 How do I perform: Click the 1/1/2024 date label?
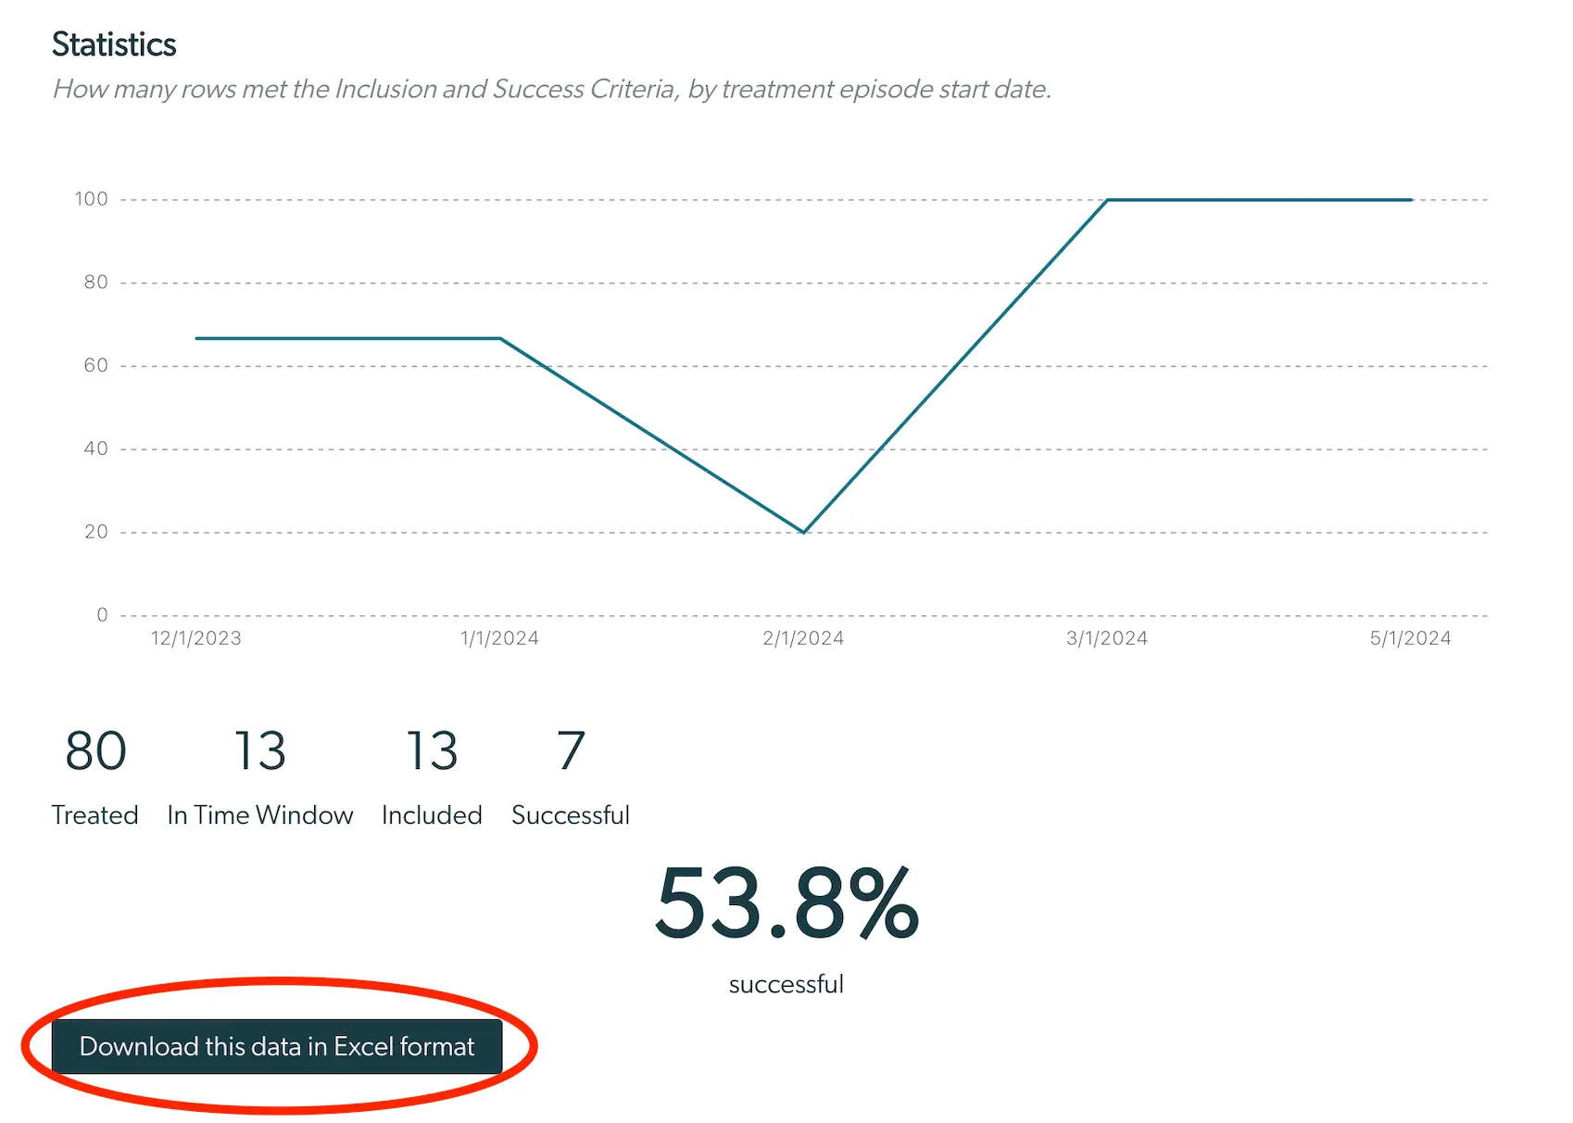coord(500,637)
